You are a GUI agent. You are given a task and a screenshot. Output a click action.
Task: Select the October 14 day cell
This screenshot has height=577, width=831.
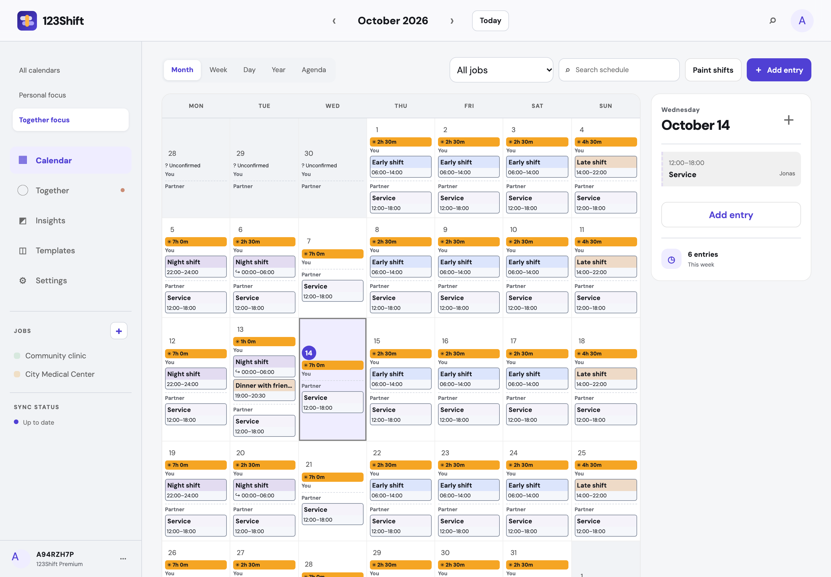(x=332, y=379)
